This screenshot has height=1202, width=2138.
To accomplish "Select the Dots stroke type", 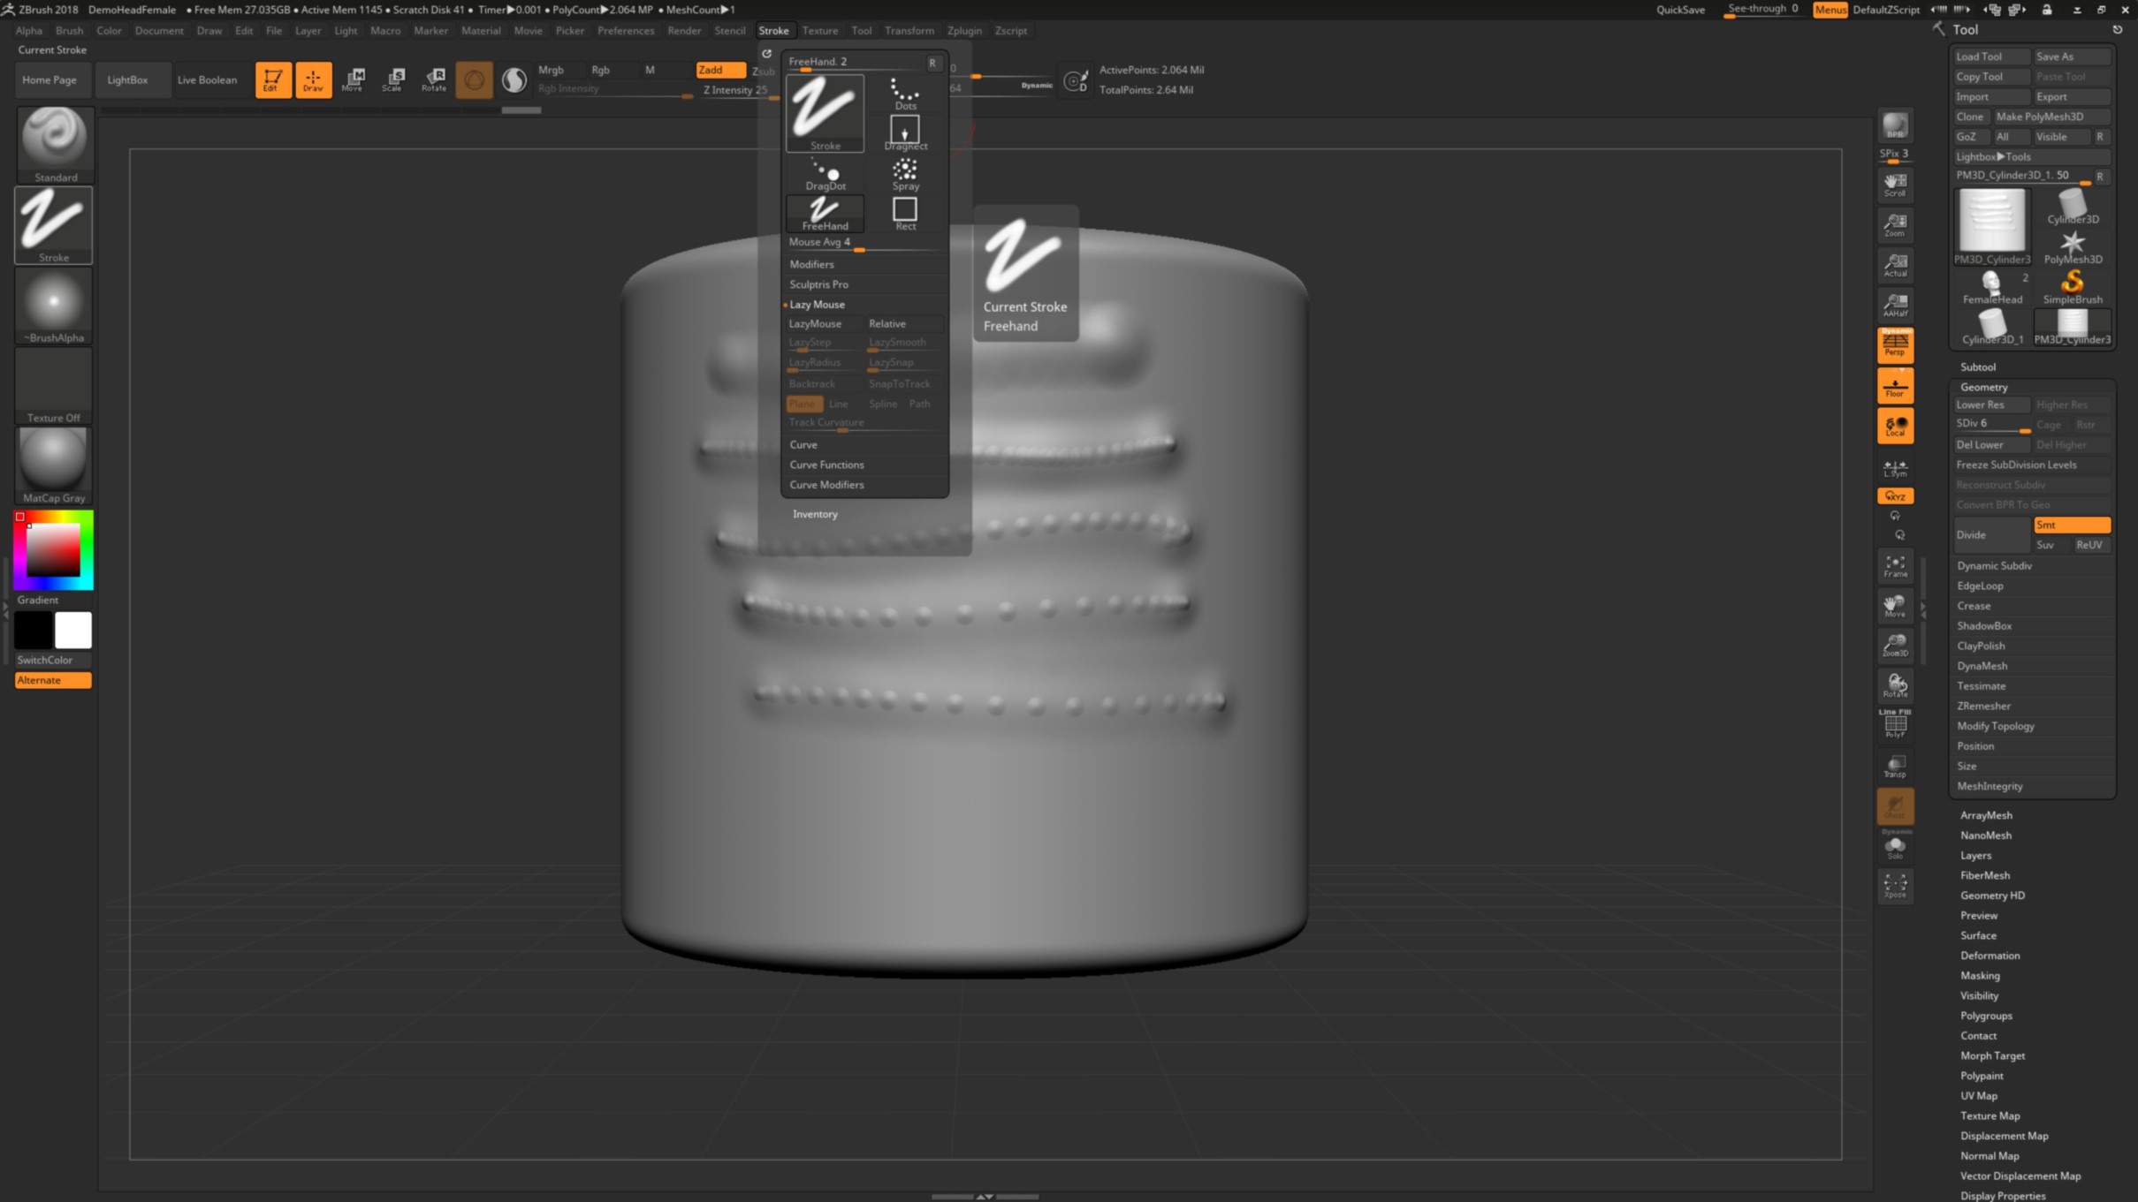I will tap(904, 94).
